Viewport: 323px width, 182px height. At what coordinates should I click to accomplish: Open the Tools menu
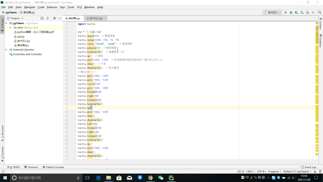tap(71, 7)
